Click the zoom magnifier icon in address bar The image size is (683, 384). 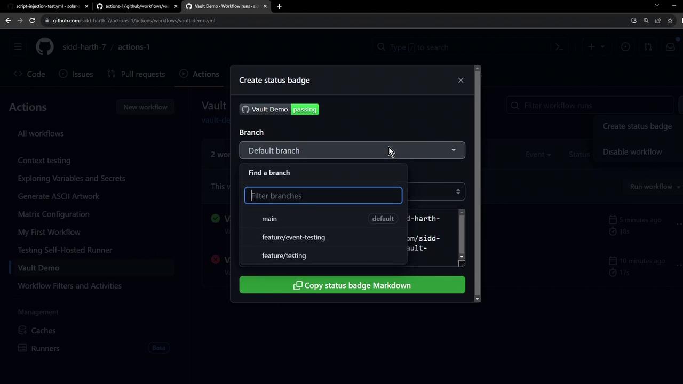point(646,21)
